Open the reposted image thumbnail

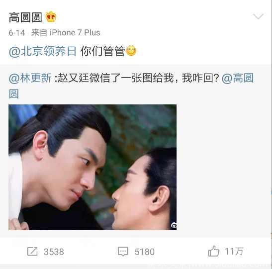92,168
